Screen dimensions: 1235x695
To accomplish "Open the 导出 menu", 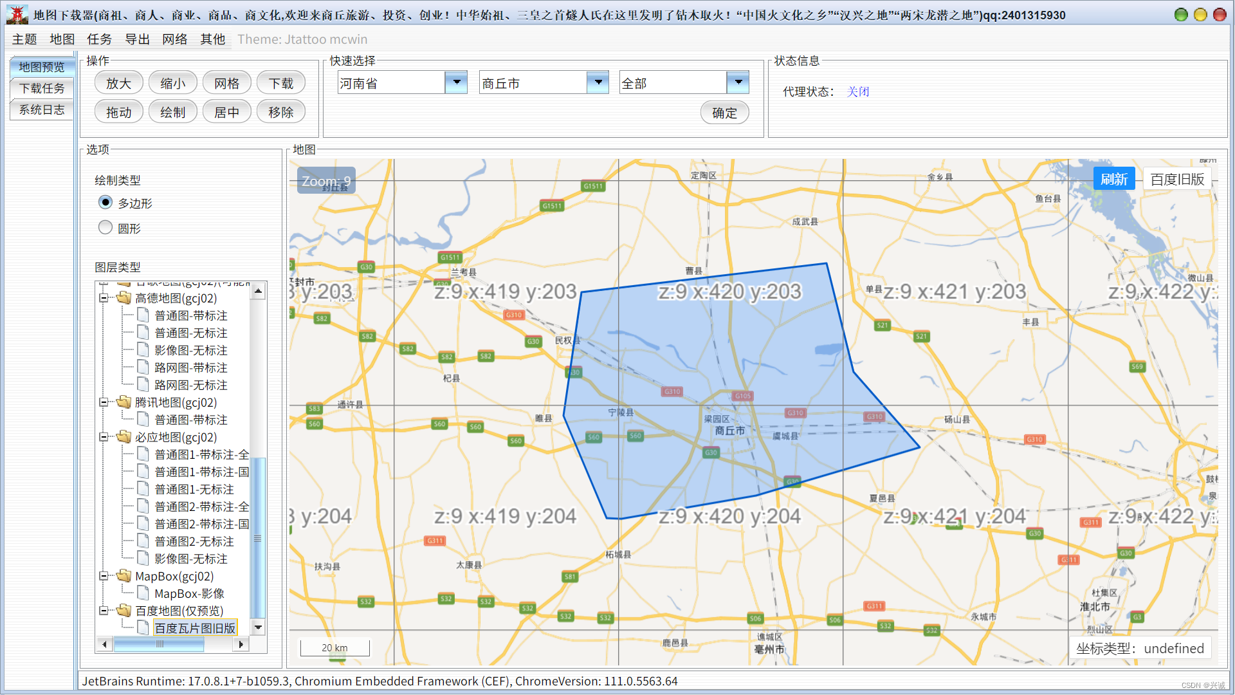I will coord(137,39).
